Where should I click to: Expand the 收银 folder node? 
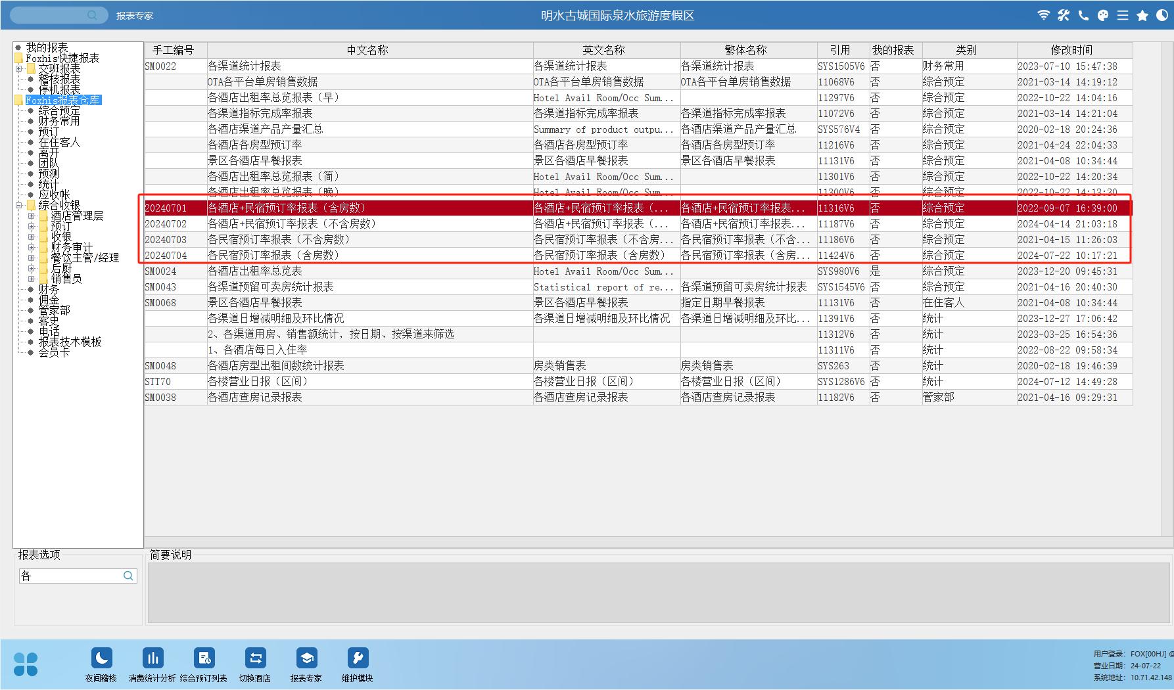(x=31, y=237)
